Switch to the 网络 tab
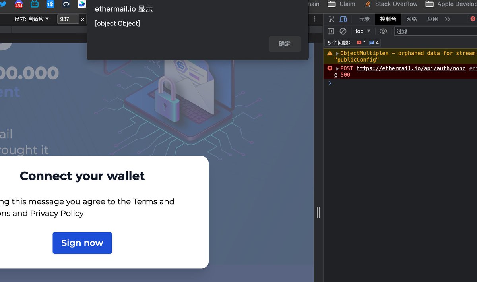 (412, 19)
